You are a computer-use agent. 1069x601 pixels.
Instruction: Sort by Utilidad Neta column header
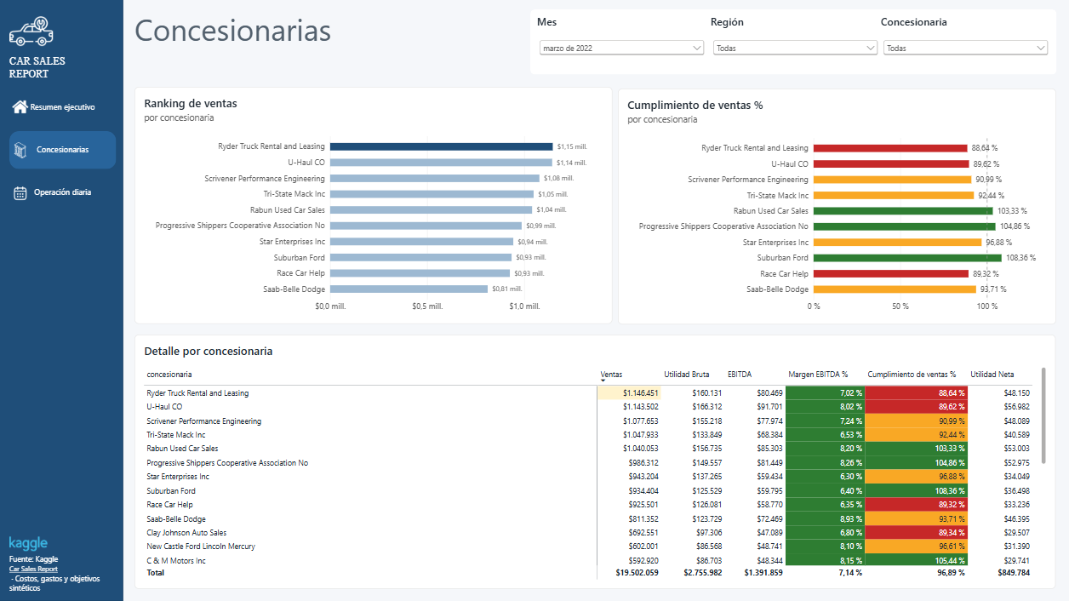click(992, 374)
